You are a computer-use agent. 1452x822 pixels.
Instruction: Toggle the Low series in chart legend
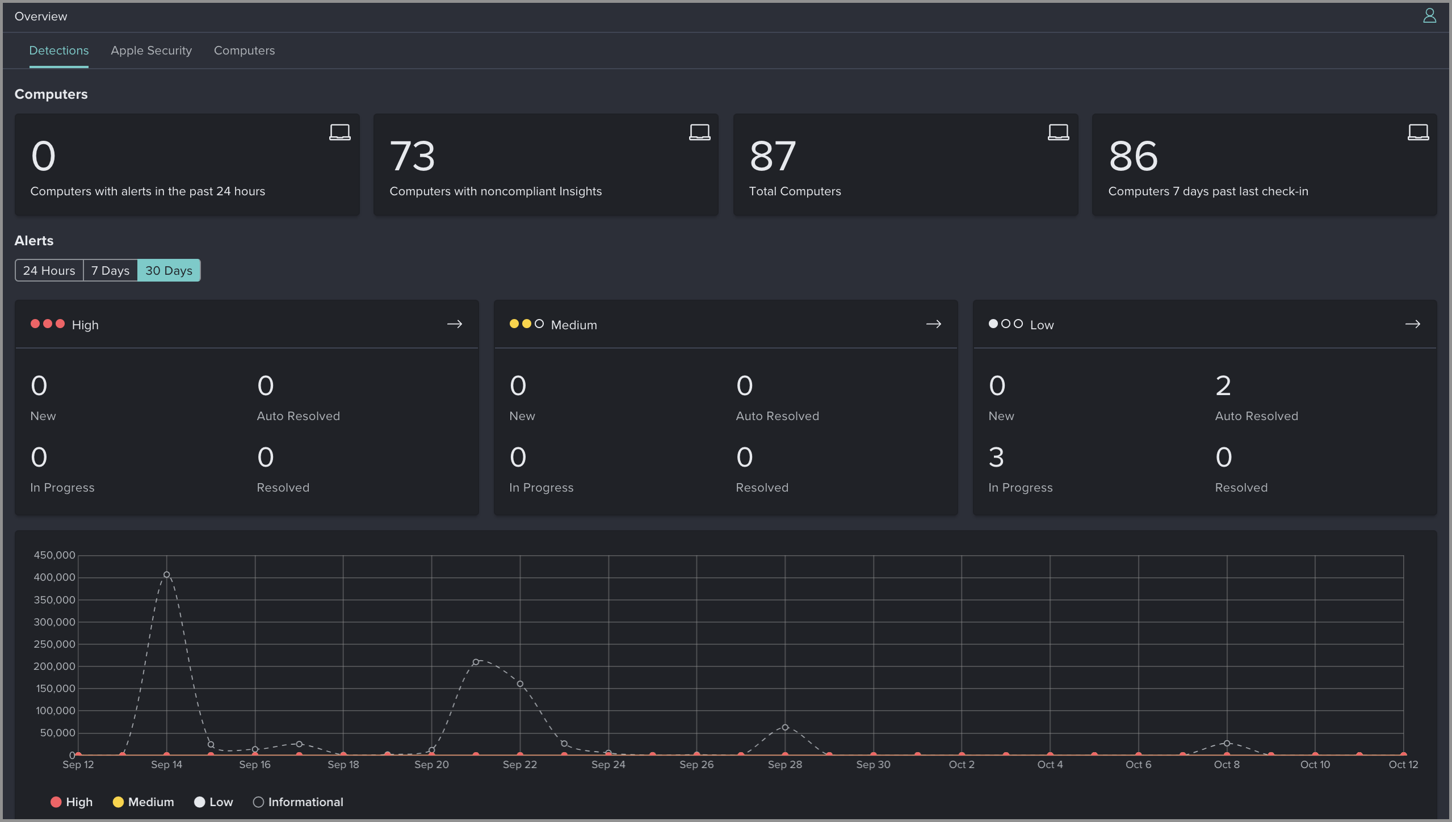(x=213, y=802)
